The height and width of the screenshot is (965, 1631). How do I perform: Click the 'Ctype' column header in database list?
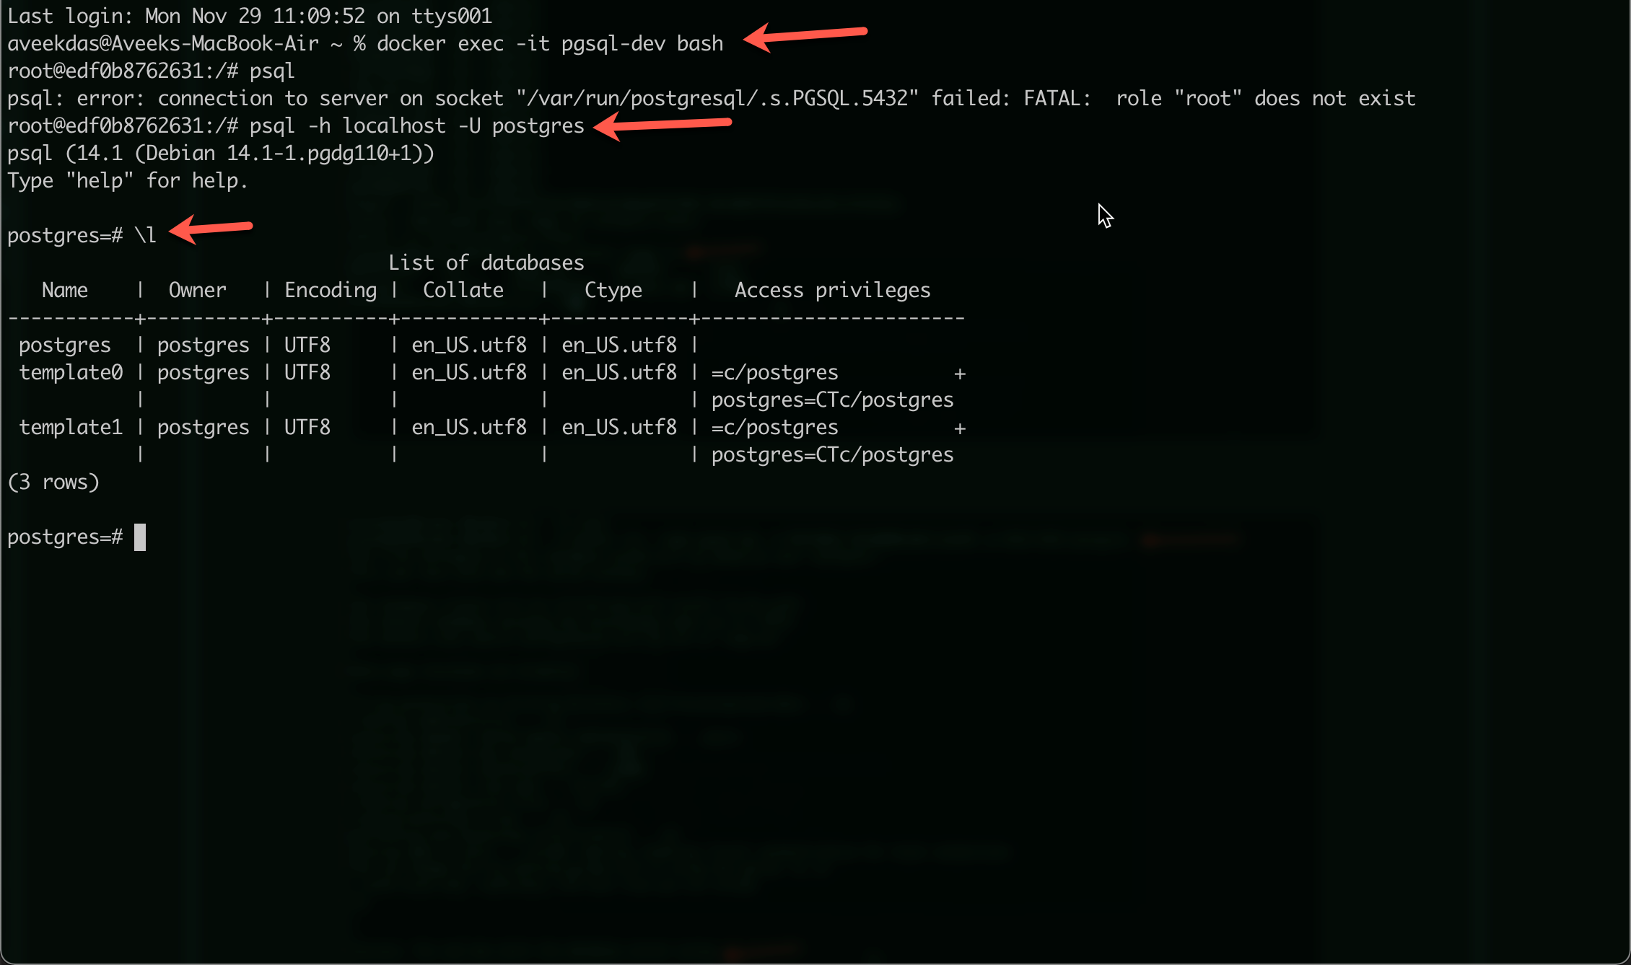613,289
